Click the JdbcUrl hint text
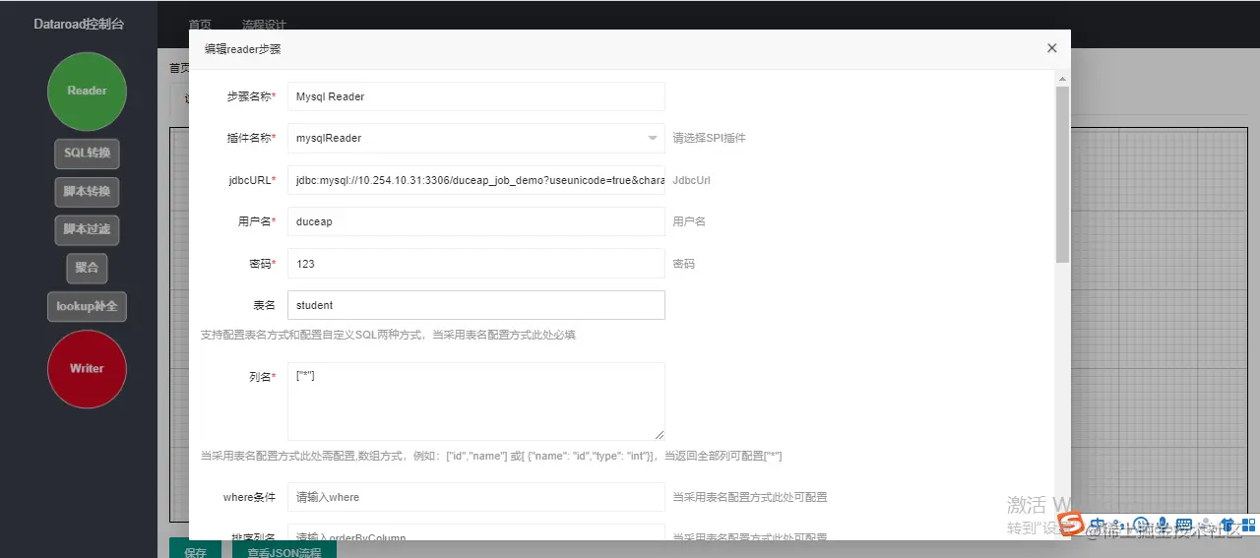 coord(692,181)
